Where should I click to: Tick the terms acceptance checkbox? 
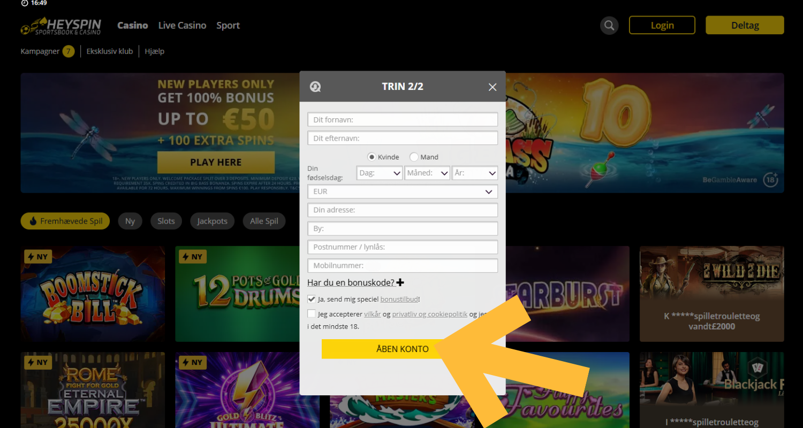point(312,314)
